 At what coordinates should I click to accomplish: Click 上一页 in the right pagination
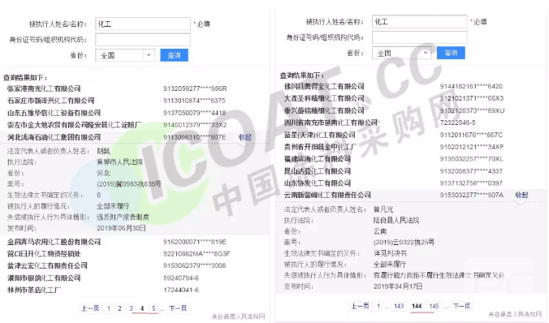[360, 306]
